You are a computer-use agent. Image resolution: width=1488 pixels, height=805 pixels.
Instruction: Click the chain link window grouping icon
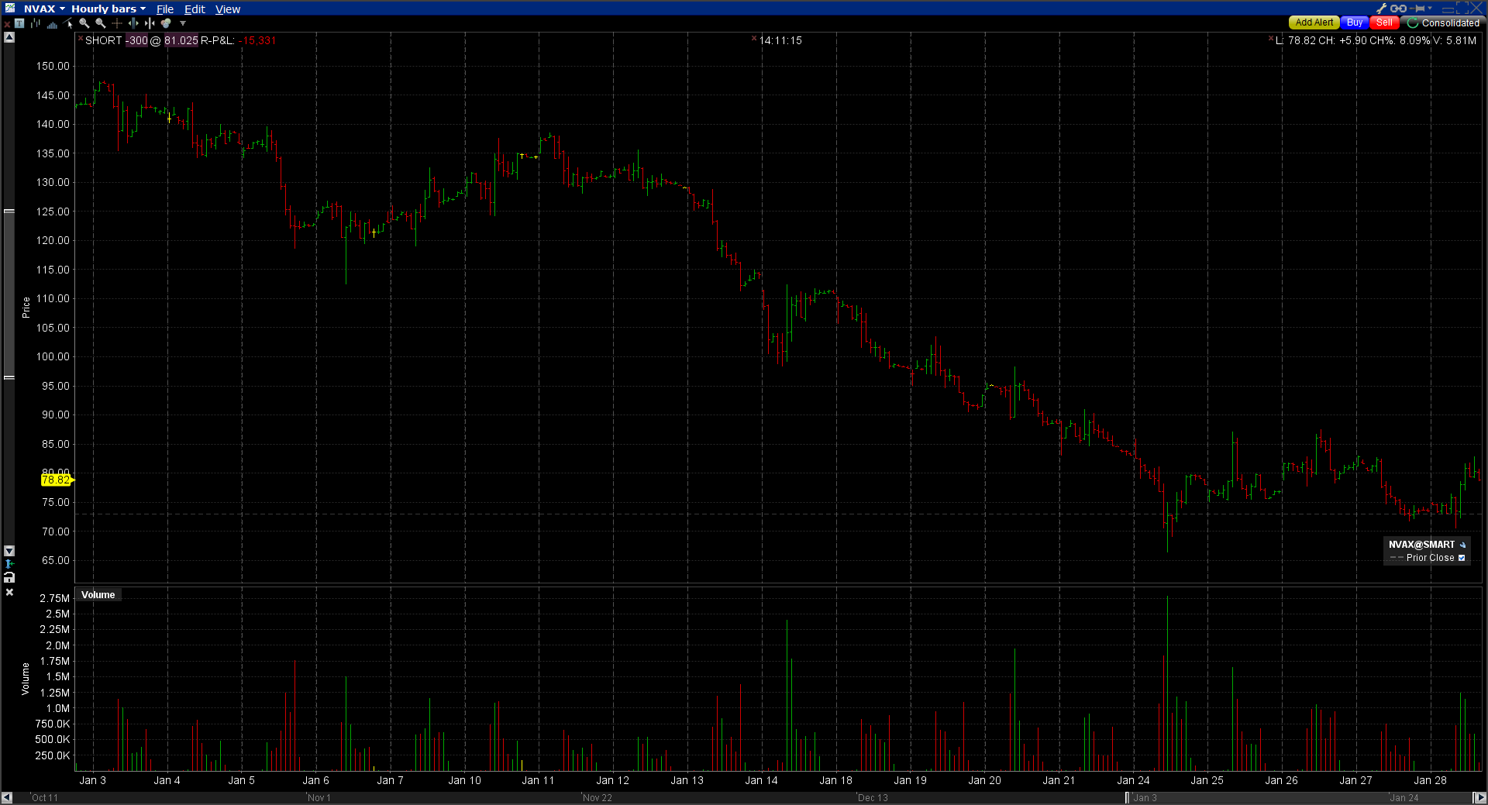point(1398,9)
